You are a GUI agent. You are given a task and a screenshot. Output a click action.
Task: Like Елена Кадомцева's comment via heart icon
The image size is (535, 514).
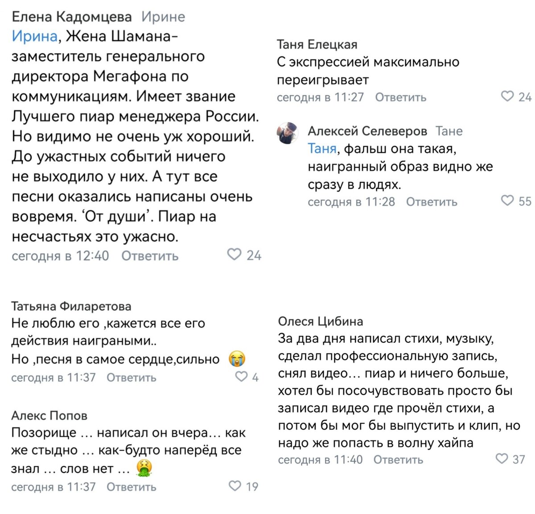[x=234, y=255]
